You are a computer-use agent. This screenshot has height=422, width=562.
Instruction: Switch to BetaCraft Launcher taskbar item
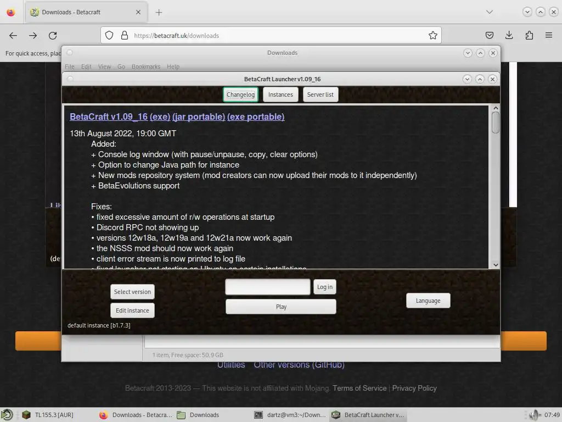pos(368,415)
